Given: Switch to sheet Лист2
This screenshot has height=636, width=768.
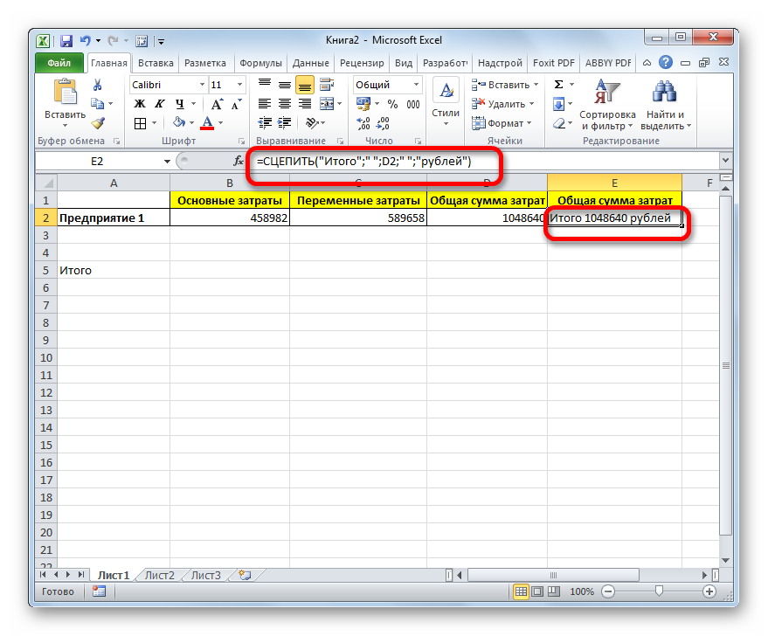Looking at the screenshot, I should (x=159, y=575).
